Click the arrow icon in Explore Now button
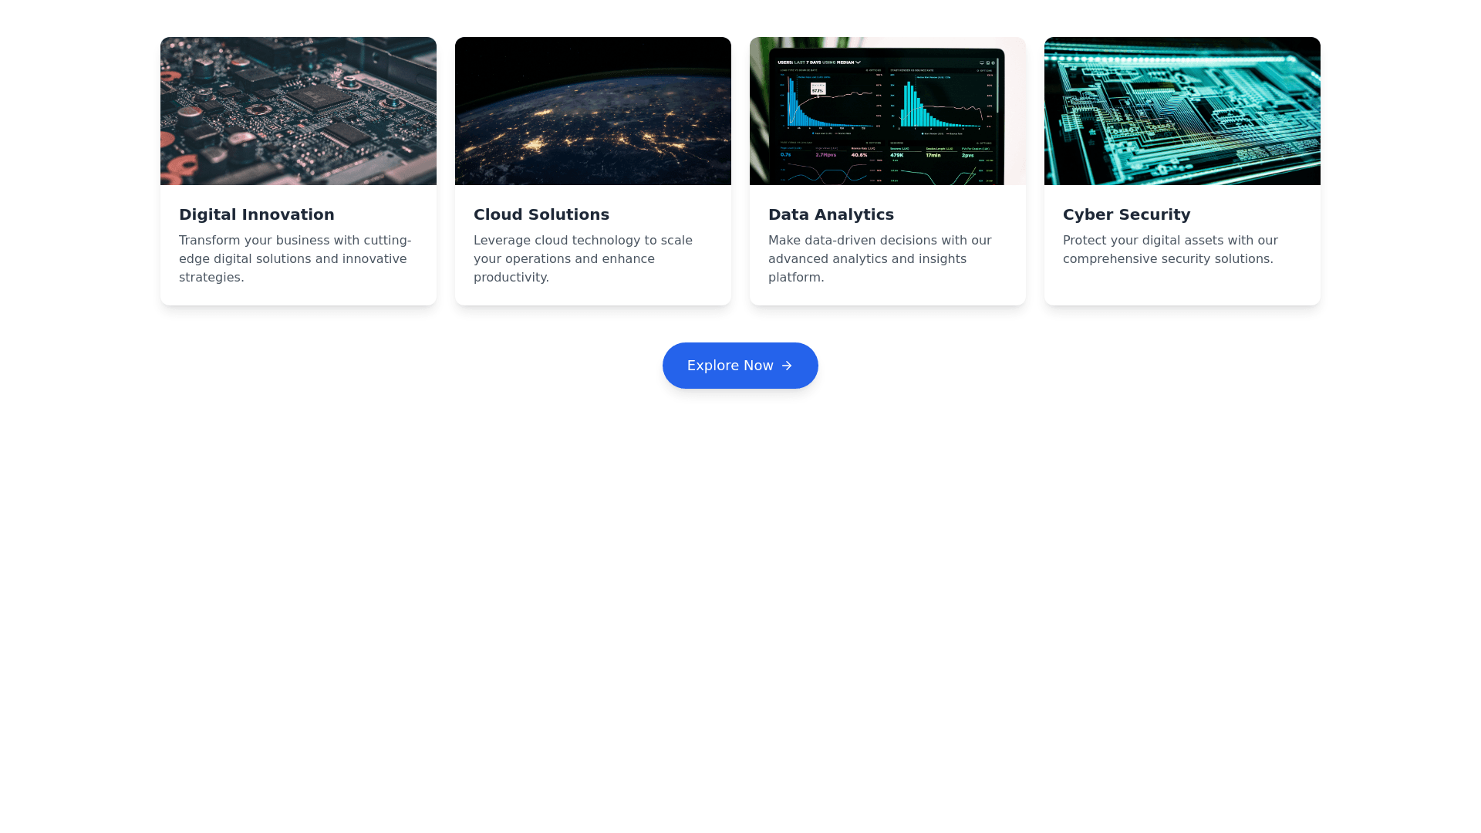 point(787,366)
